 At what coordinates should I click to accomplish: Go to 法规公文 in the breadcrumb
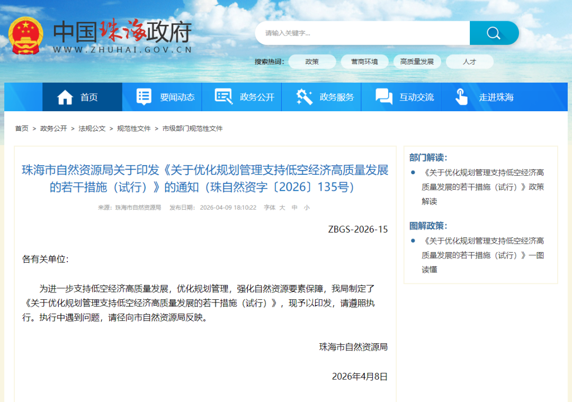(92, 129)
